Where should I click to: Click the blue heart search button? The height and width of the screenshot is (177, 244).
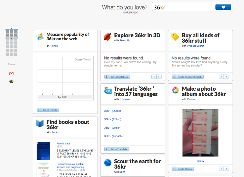coord(223,7)
